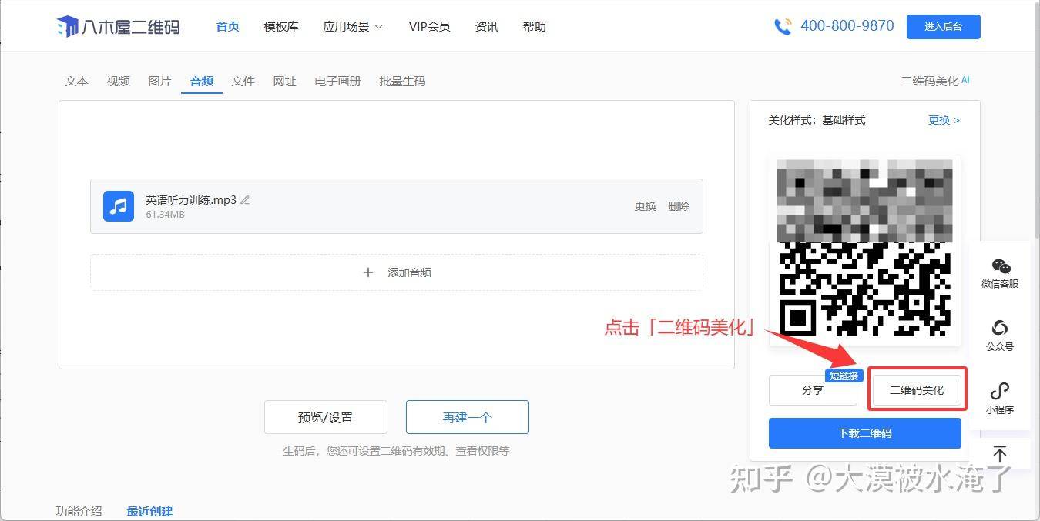Click the 下载二维码 button

pos(865,433)
